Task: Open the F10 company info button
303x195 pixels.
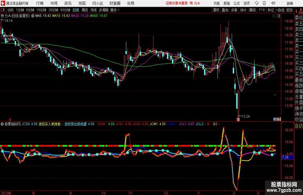Action: click(262, 10)
